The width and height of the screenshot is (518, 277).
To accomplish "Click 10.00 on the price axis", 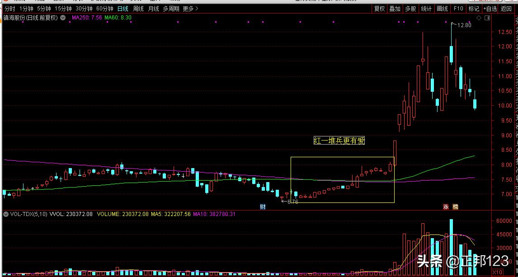I will coord(505,106).
